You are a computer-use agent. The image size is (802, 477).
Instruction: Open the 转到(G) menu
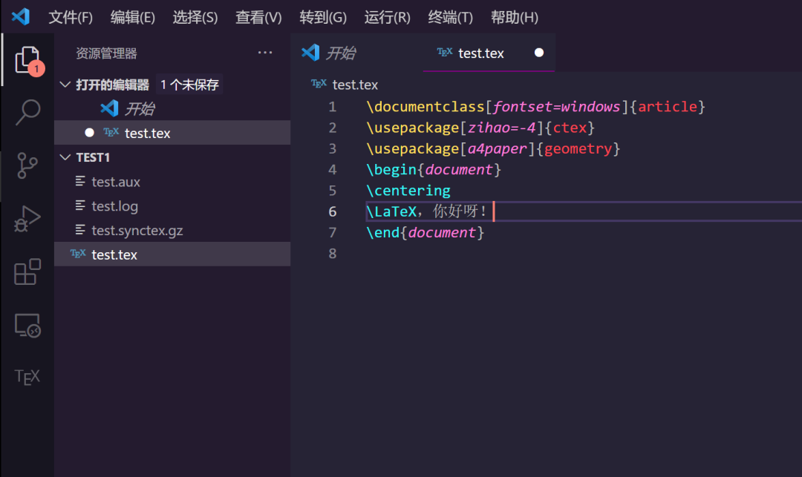click(323, 17)
